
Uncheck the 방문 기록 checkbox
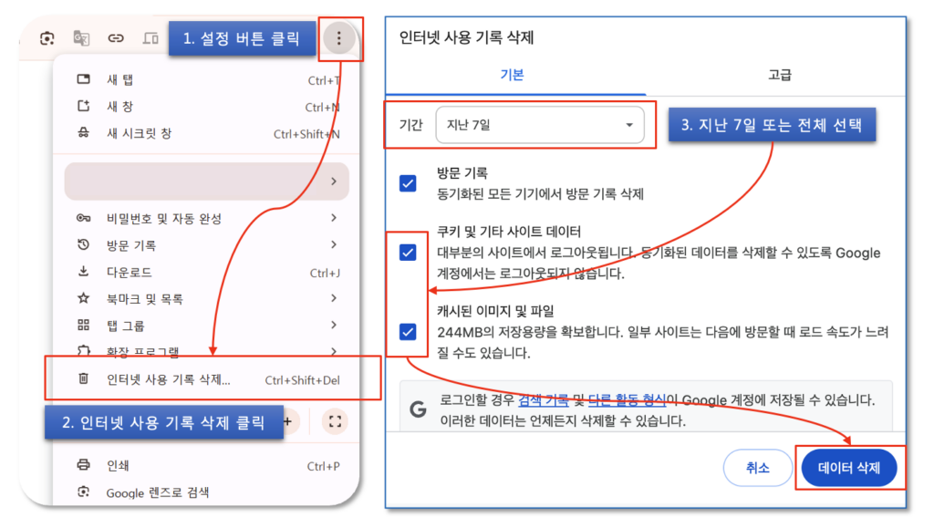[408, 183]
